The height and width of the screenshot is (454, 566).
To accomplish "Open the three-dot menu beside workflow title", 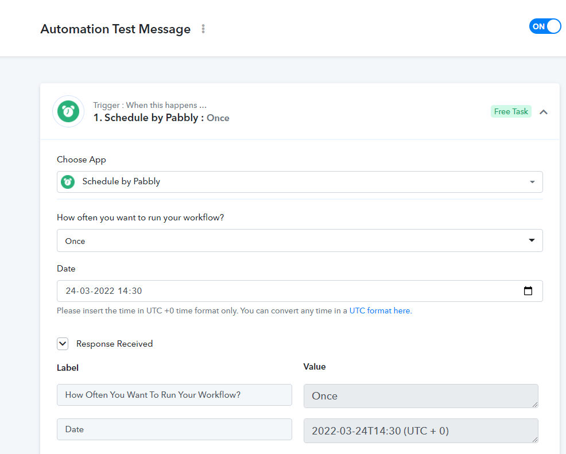I will [x=203, y=29].
